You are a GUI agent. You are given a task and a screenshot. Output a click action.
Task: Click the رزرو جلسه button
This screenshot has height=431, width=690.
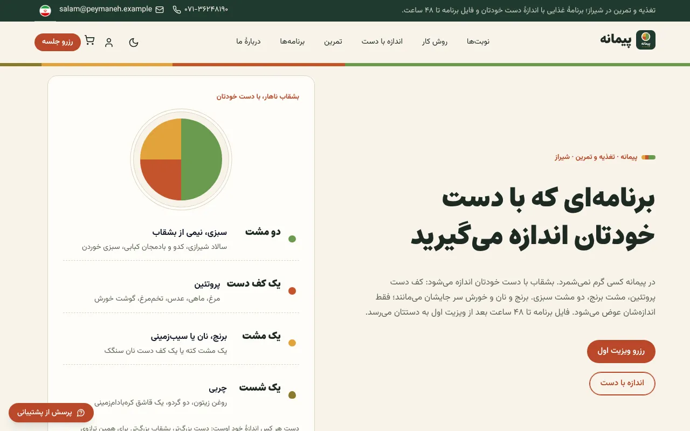tap(58, 42)
